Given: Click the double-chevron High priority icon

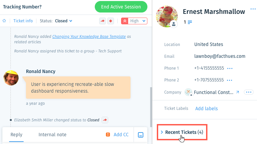Looking at the screenshot, I should pos(125,21).
